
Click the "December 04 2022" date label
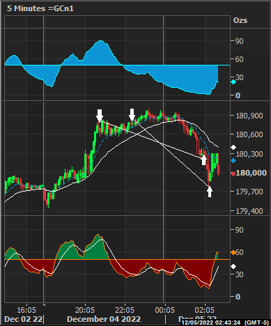click(104, 319)
